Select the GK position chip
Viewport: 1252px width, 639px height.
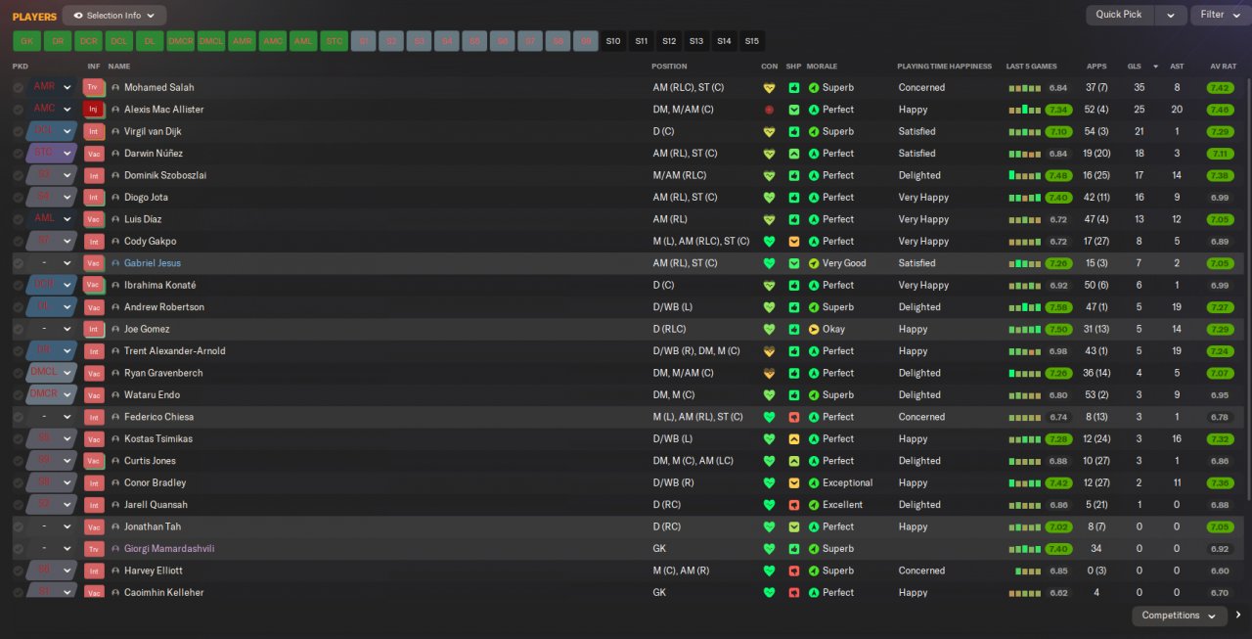[x=26, y=41]
